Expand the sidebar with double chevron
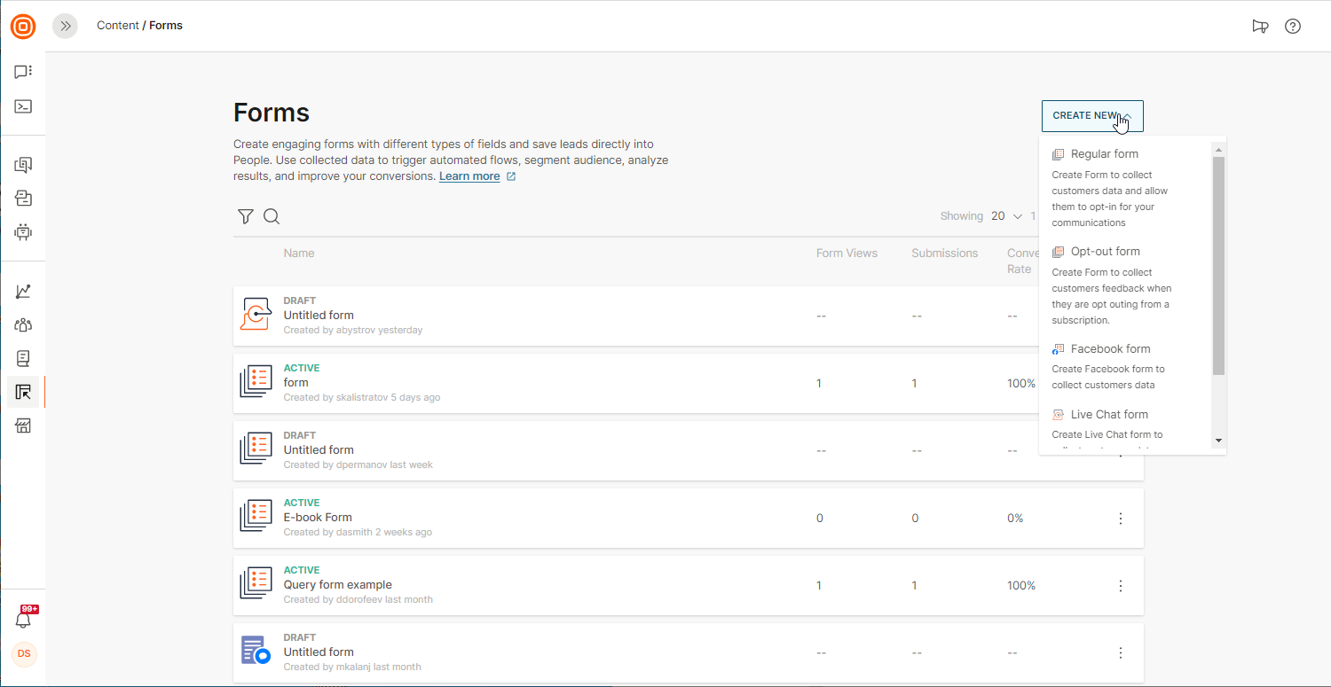 point(65,26)
